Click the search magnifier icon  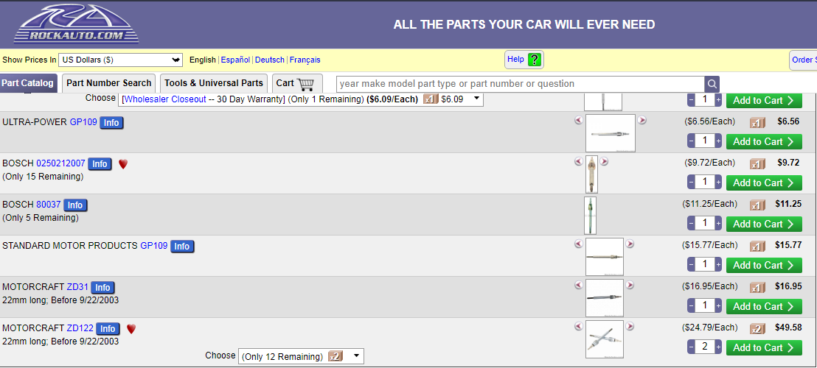(712, 84)
